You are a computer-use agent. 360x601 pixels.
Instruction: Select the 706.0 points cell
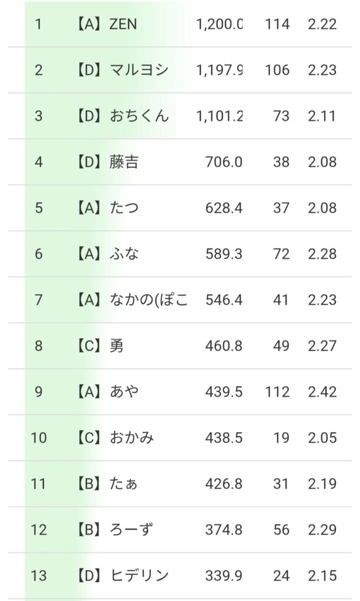tap(224, 162)
